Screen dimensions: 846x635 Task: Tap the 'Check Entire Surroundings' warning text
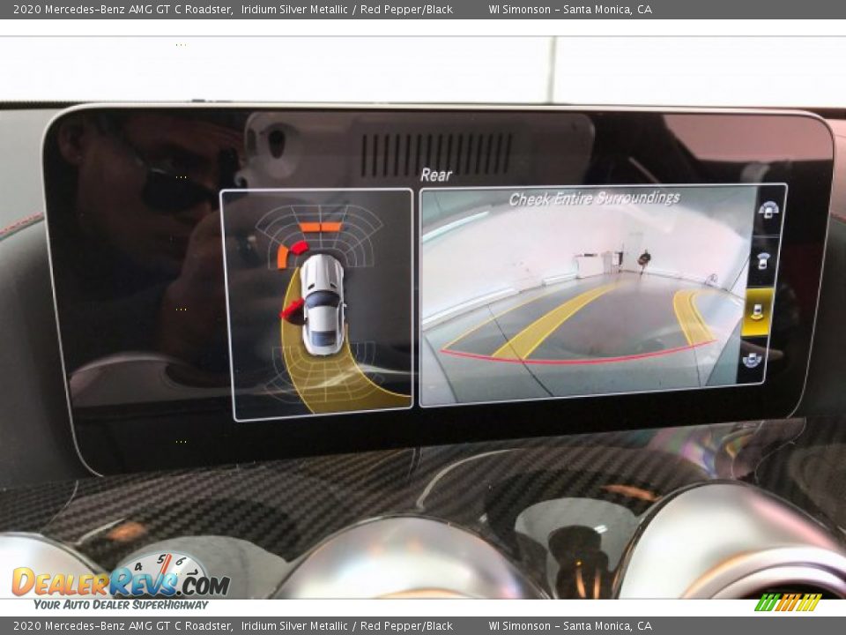tap(595, 198)
